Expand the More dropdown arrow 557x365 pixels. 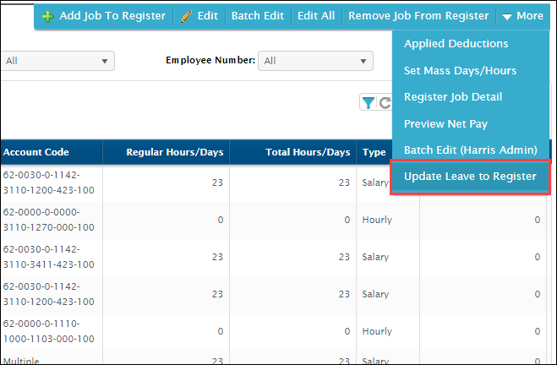[x=506, y=16]
